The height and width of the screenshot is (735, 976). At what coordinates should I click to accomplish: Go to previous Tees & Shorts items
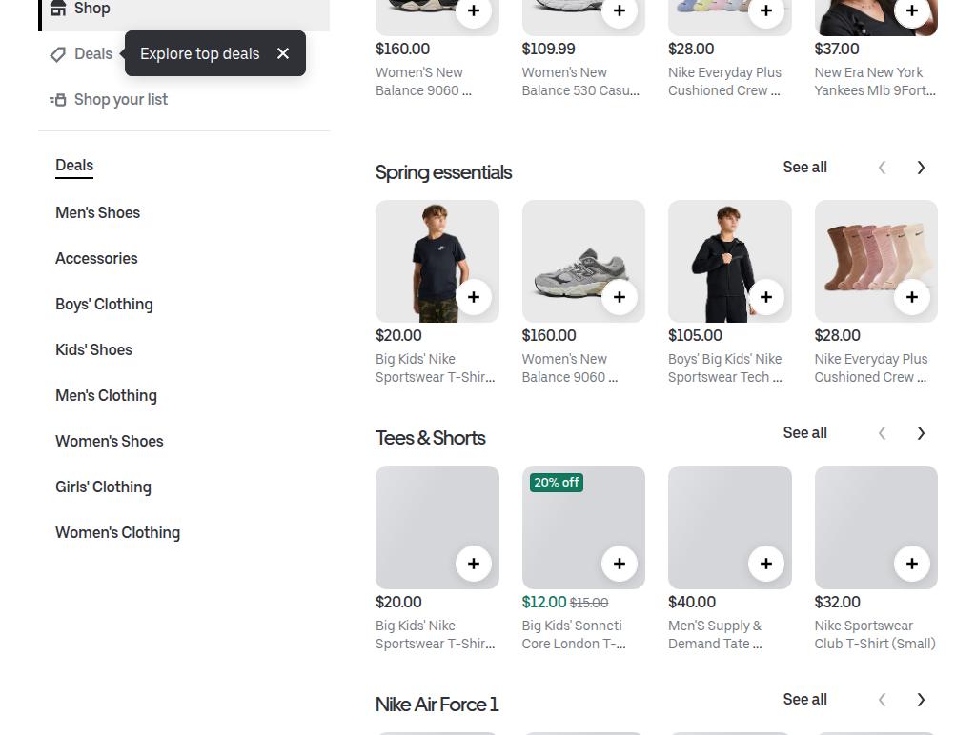(x=882, y=433)
